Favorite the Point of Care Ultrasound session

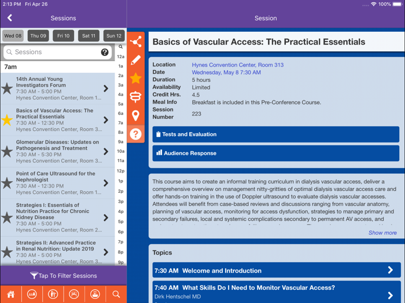[x=7, y=183]
